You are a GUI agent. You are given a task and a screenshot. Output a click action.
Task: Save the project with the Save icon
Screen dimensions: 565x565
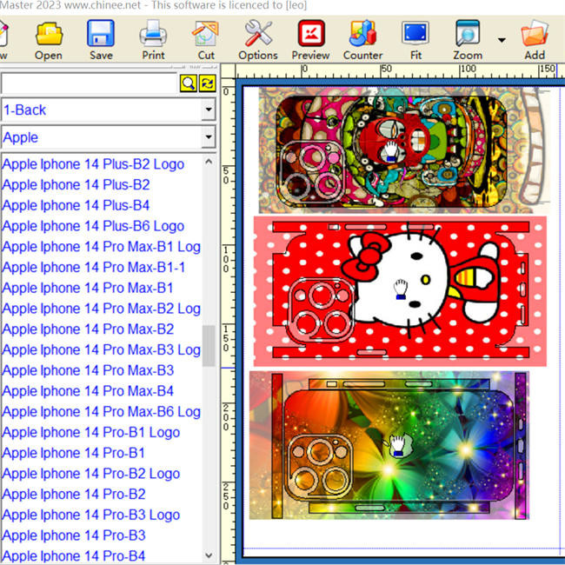[x=101, y=35]
